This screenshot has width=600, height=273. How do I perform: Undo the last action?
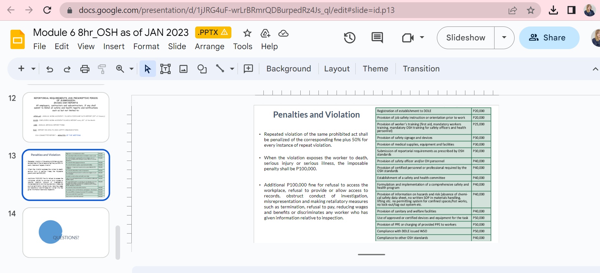pyautogui.click(x=50, y=69)
